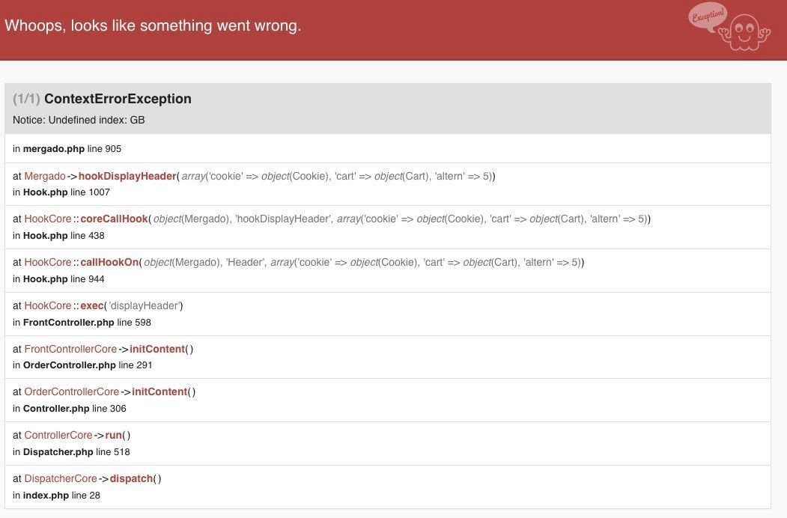Open the OrderControllerCore class link

coord(72,391)
